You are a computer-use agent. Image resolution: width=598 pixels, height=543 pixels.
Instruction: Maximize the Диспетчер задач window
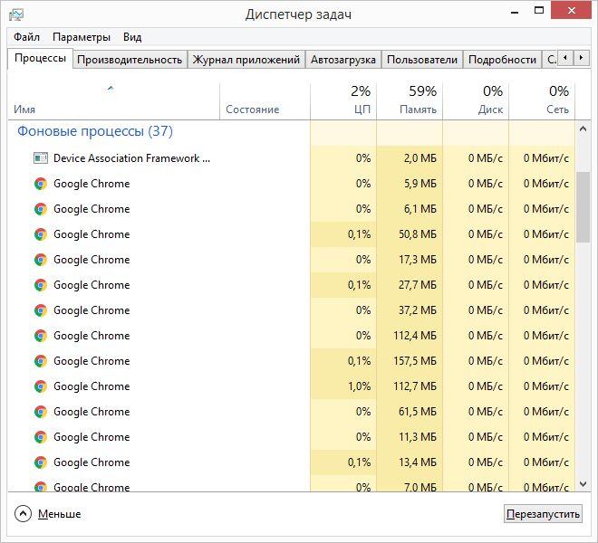pos(539,11)
